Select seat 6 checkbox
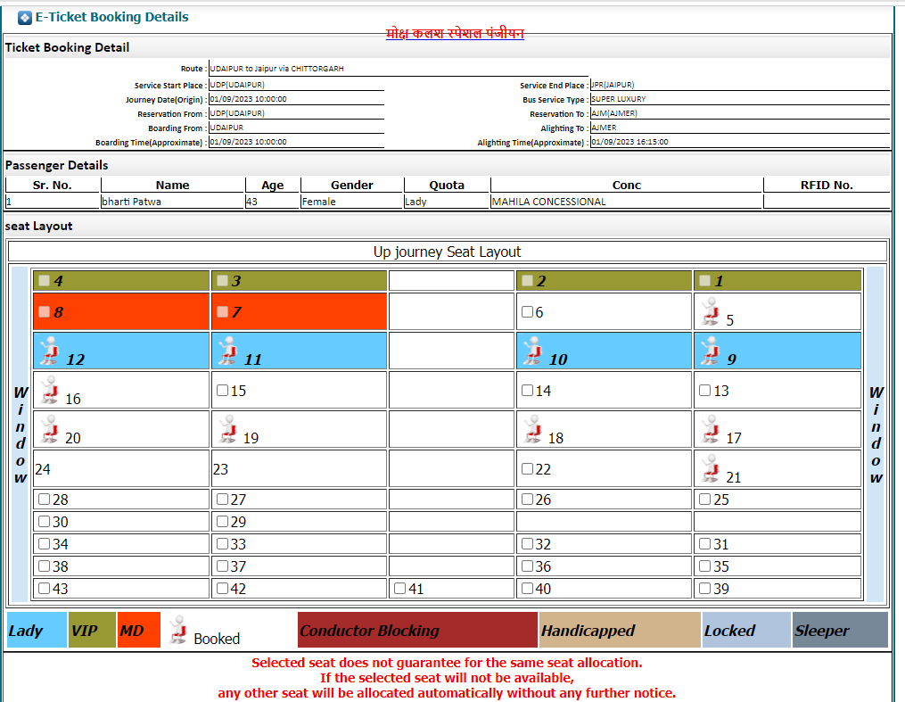905x702 pixels. tap(527, 312)
